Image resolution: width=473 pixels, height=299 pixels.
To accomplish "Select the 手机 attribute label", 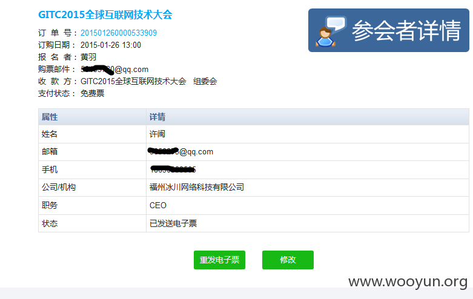I will [50, 169].
